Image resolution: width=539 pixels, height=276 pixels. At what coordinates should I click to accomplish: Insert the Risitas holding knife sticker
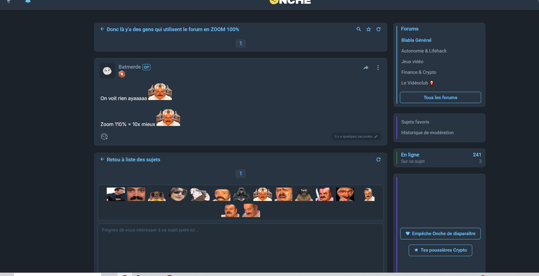324,195
